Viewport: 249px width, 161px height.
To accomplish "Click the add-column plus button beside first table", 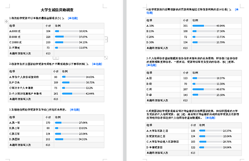I will [x=106, y=39].
